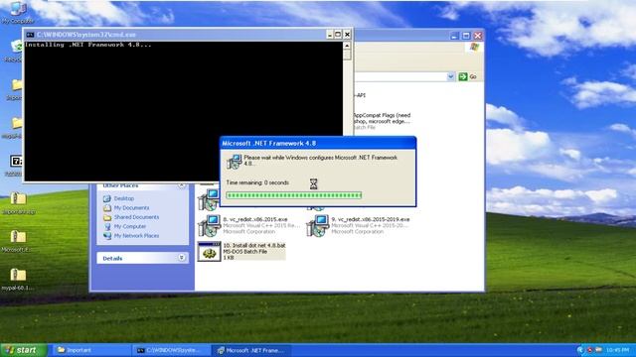Expand the Details panel
The height and width of the screenshot is (357, 636).
pos(181,258)
